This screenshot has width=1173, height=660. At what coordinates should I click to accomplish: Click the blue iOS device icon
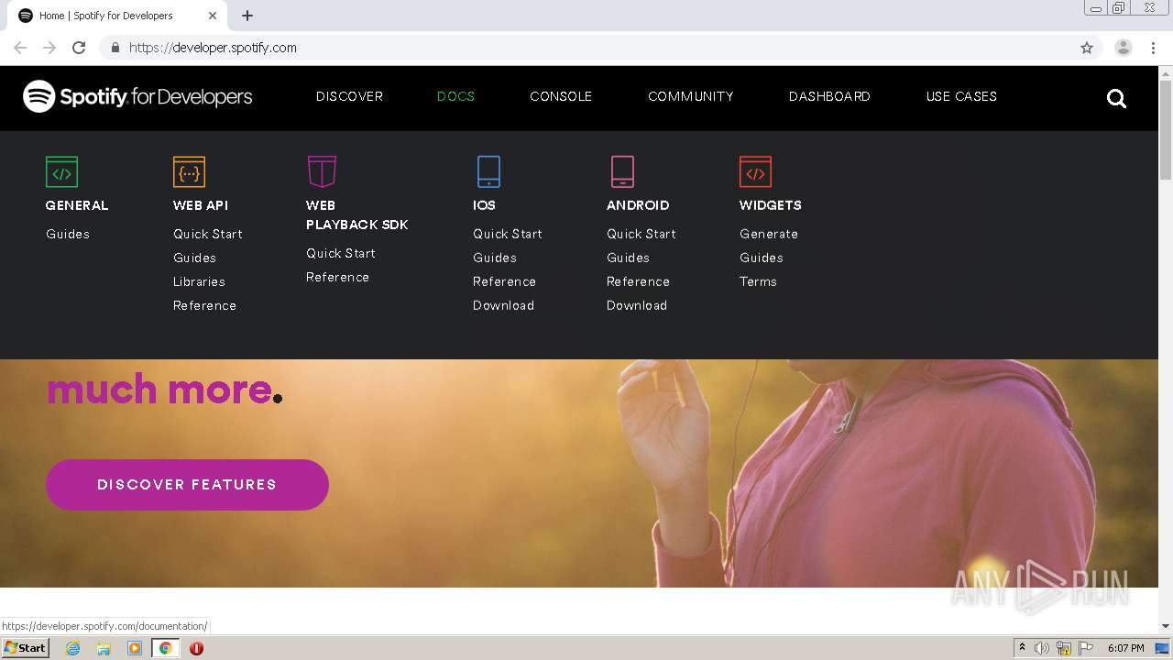[488, 171]
